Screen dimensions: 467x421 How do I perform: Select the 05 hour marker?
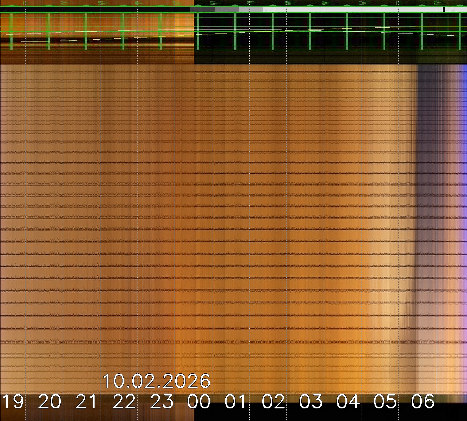(385, 402)
